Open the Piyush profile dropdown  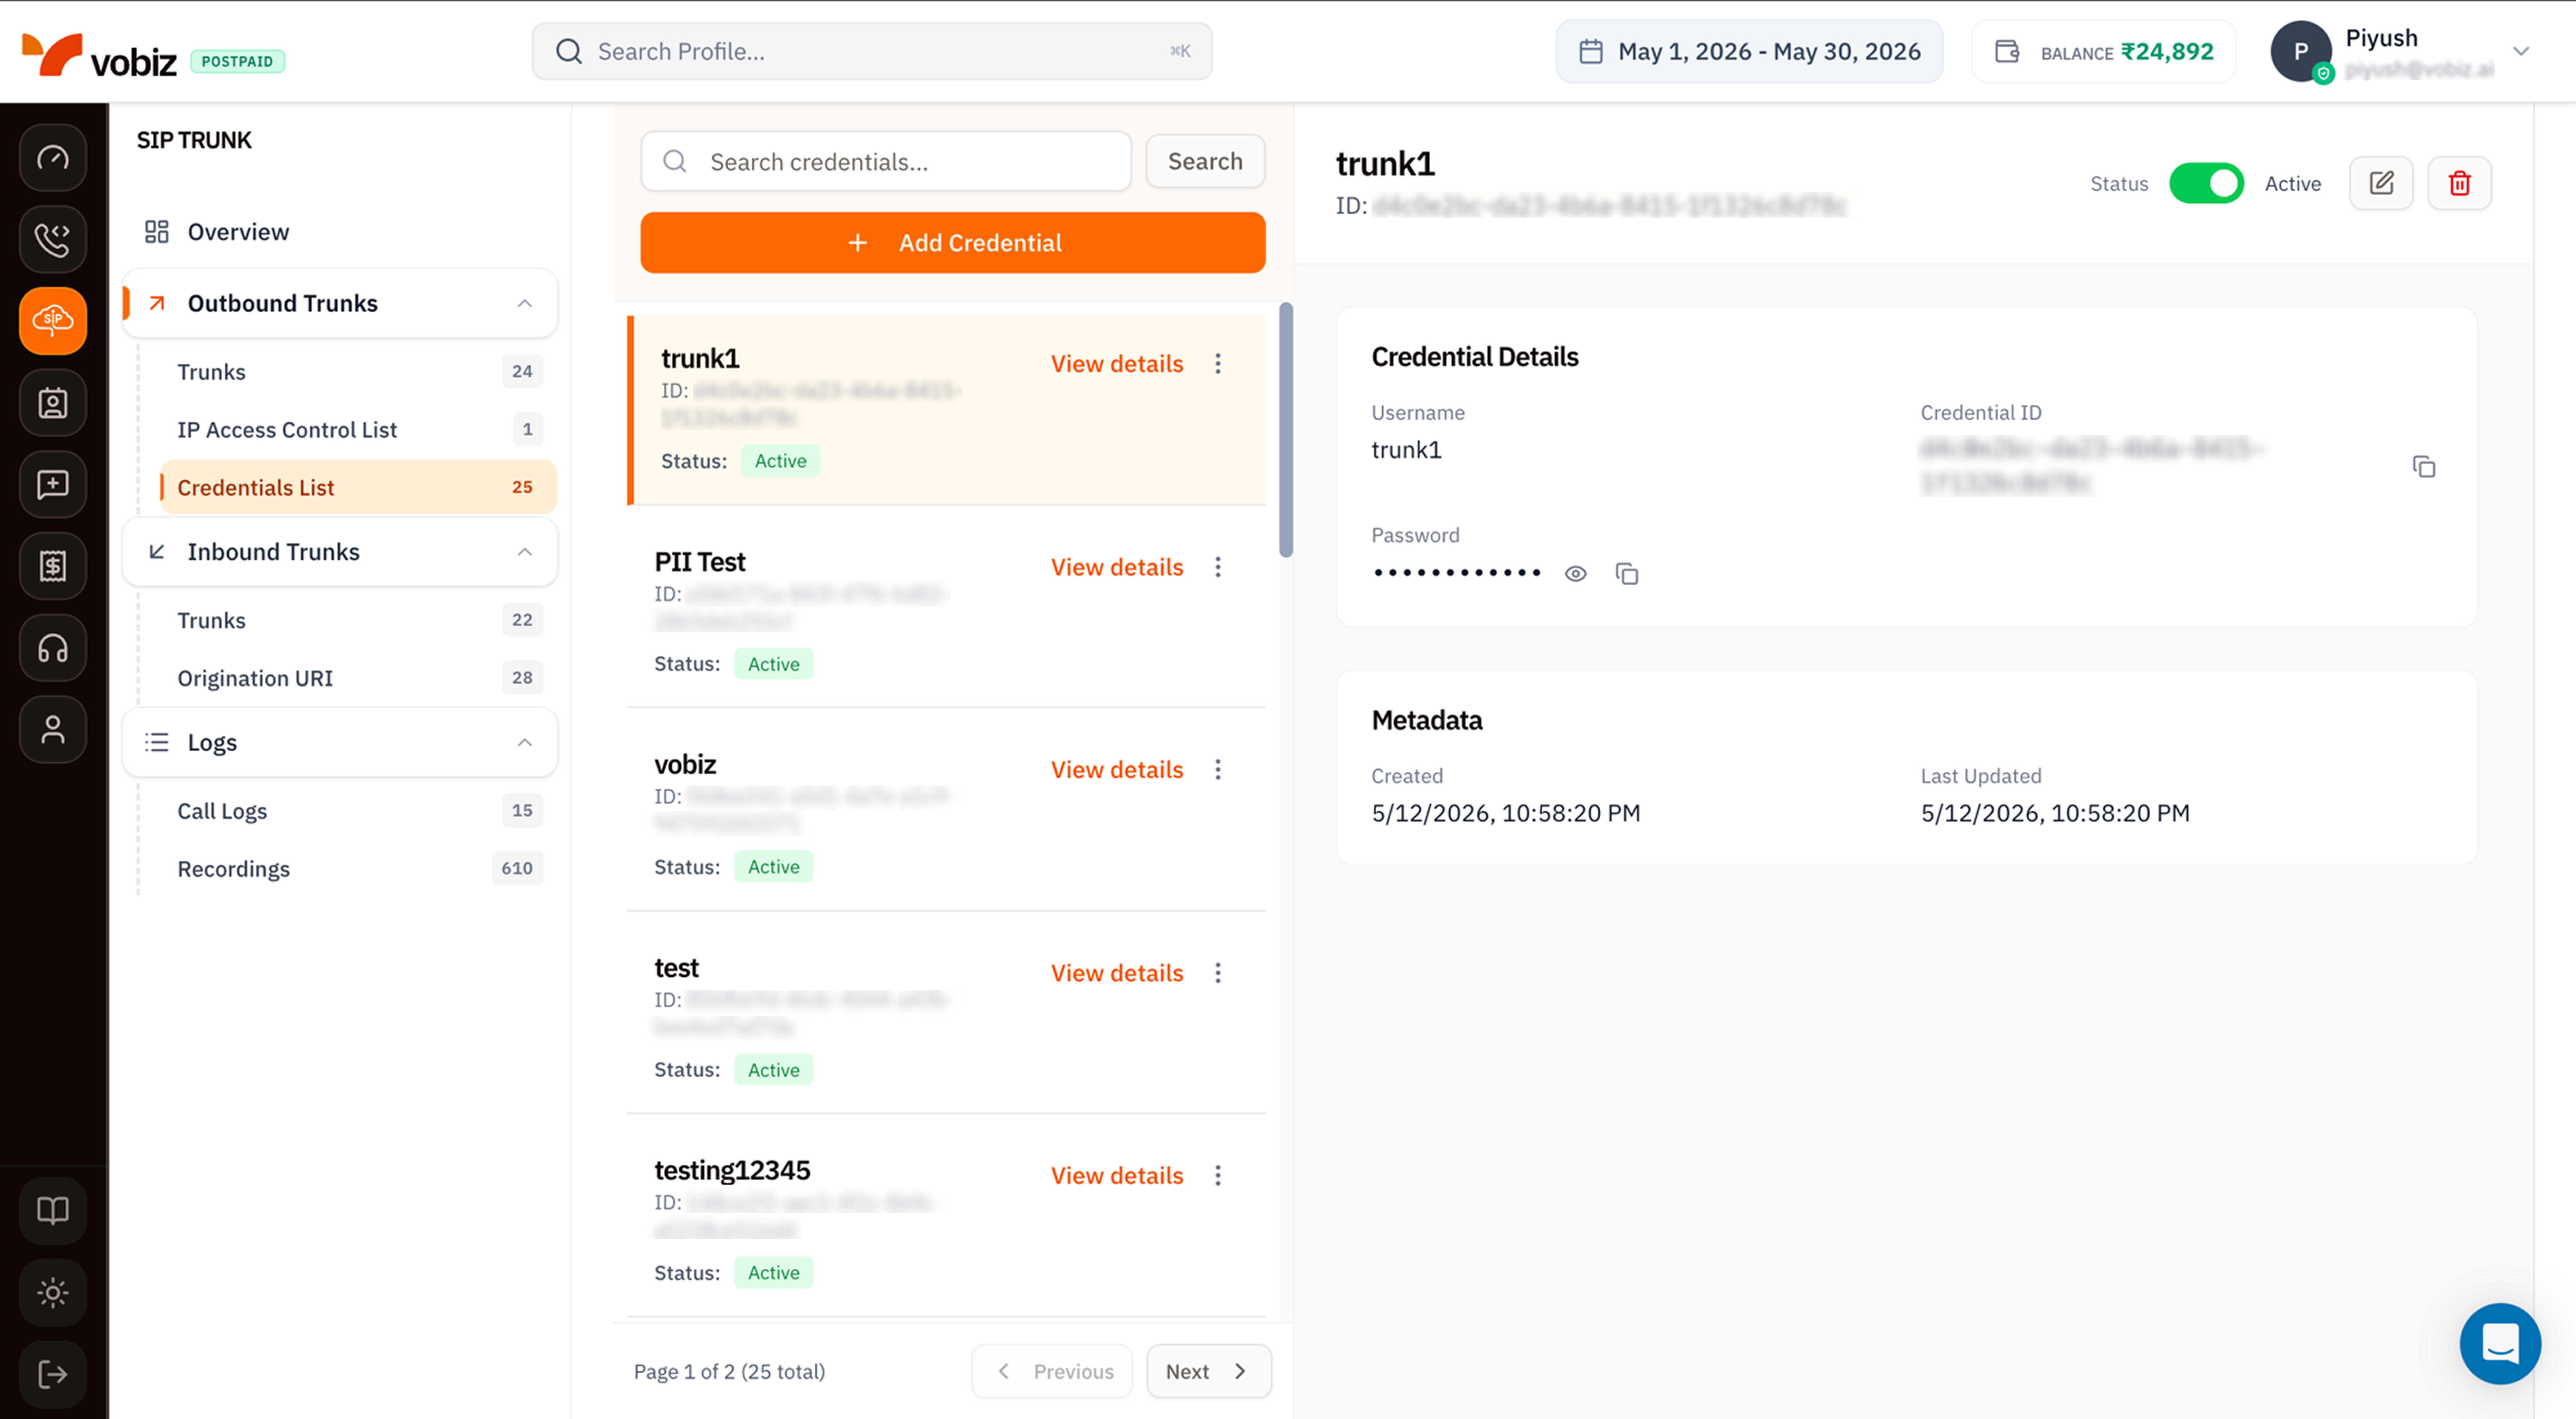(x=2521, y=51)
